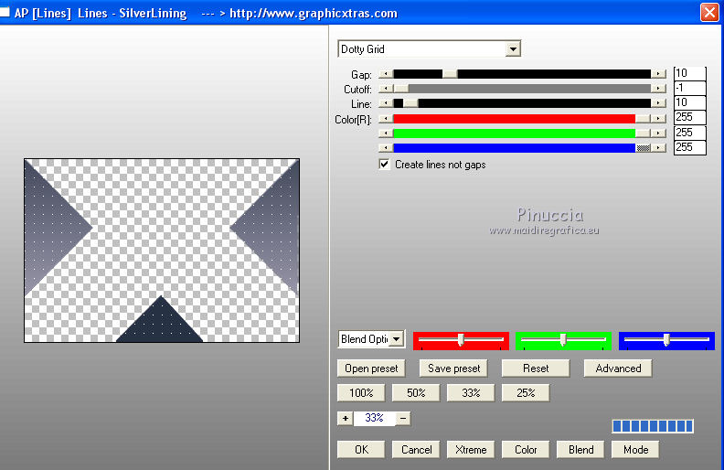Click Line slider right arrow
This screenshot has width=724, height=470.
click(x=658, y=103)
